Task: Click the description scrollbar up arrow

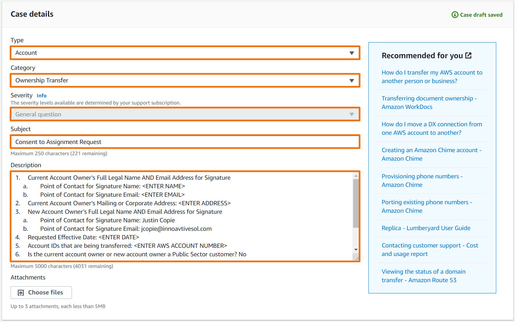Action: (x=356, y=176)
